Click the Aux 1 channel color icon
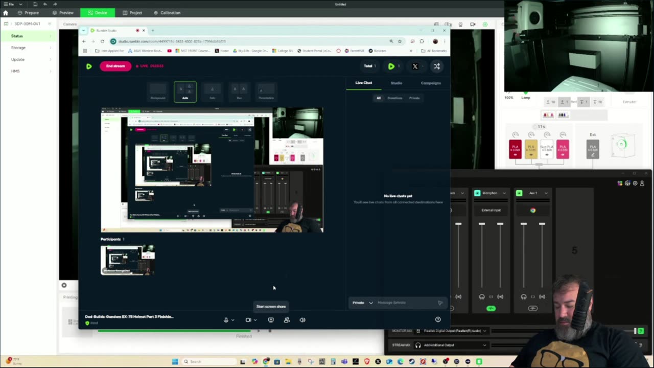Image resolution: width=654 pixels, height=368 pixels. pyautogui.click(x=519, y=193)
